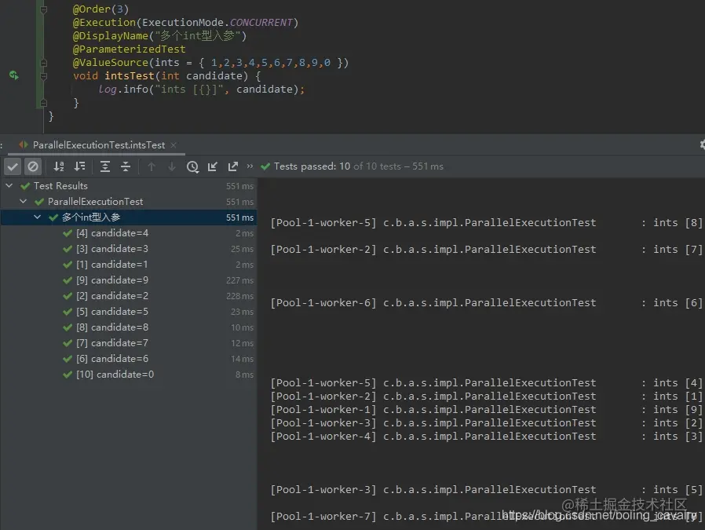Toggle the Show Passed tests button

pyautogui.click(x=13, y=166)
